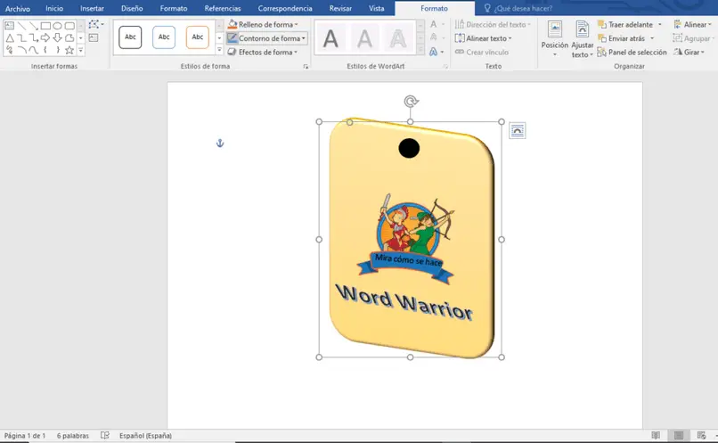Apply the black-outlined Abc shape style
This screenshot has width=718, height=443.
tap(130, 37)
